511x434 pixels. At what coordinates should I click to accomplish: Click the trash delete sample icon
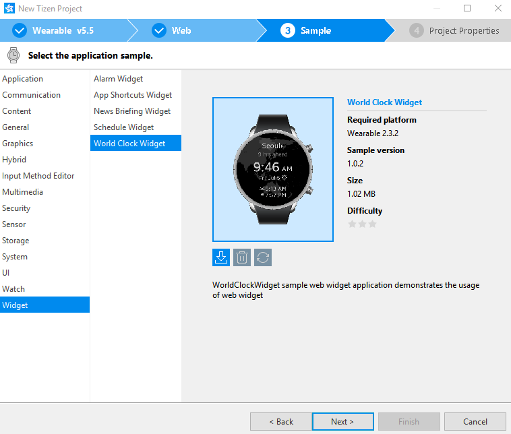[x=242, y=257]
